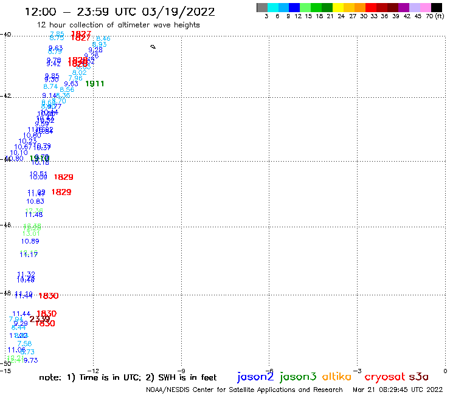Screen dimensions: 450x395
Task: Select the wave height value 8.74
Action: tap(50, 86)
